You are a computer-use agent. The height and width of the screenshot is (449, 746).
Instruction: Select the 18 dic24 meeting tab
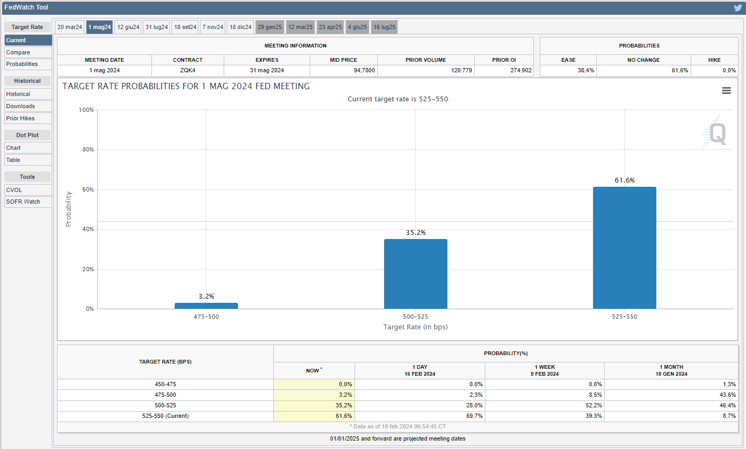click(241, 27)
